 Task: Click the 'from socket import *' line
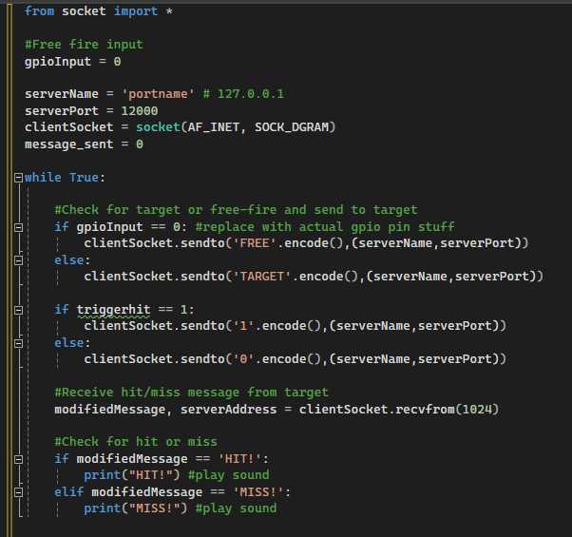(99, 11)
